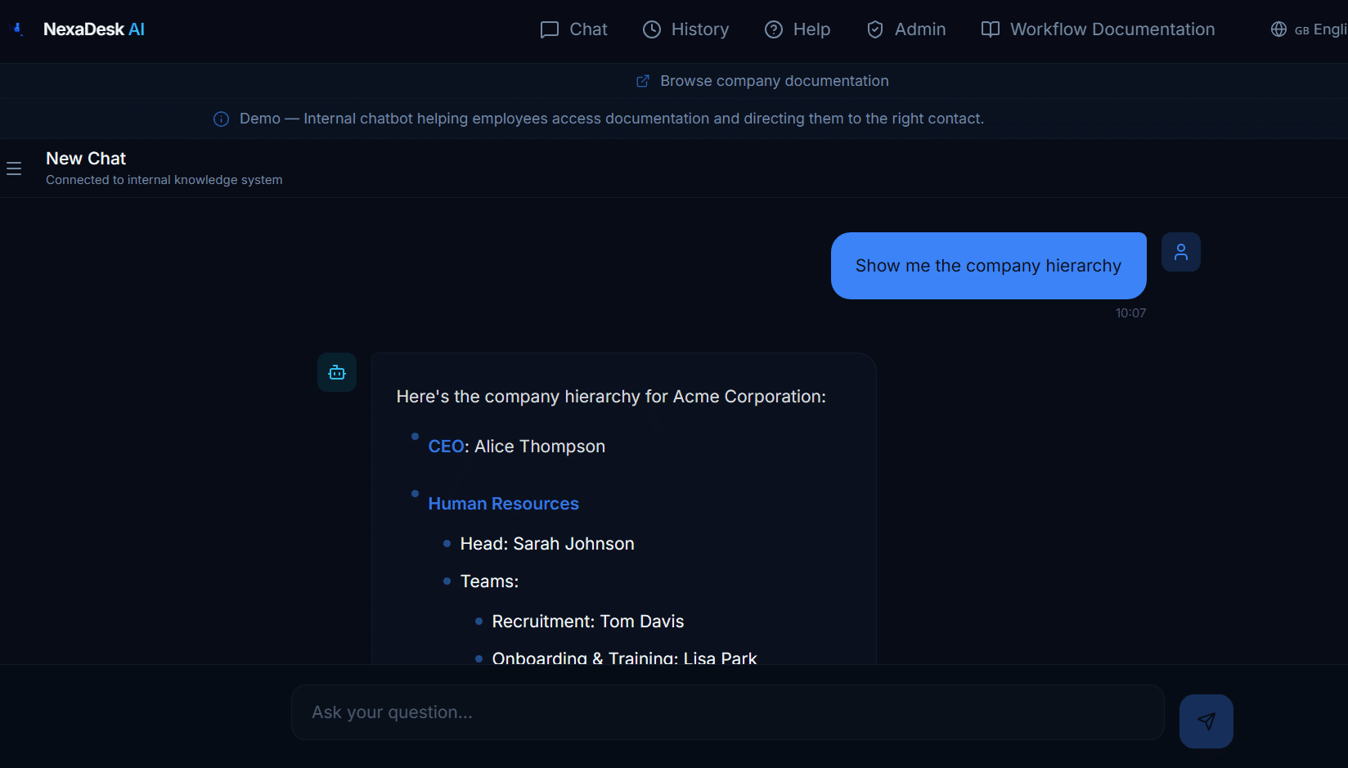Viewport: 1348px width, 768px height.
Task: Open the language selector globe dropdown
Action: pos(1307,29)
